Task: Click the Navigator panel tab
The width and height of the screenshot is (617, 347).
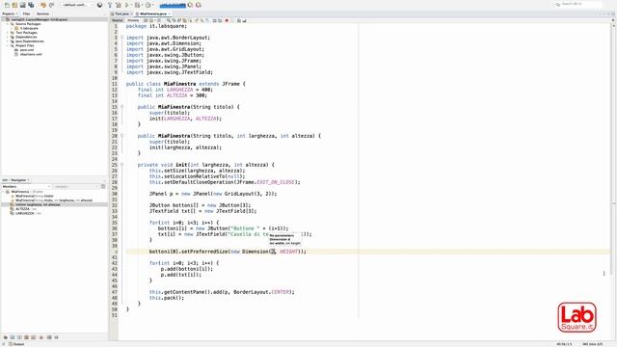Action: tap(16, 180)
